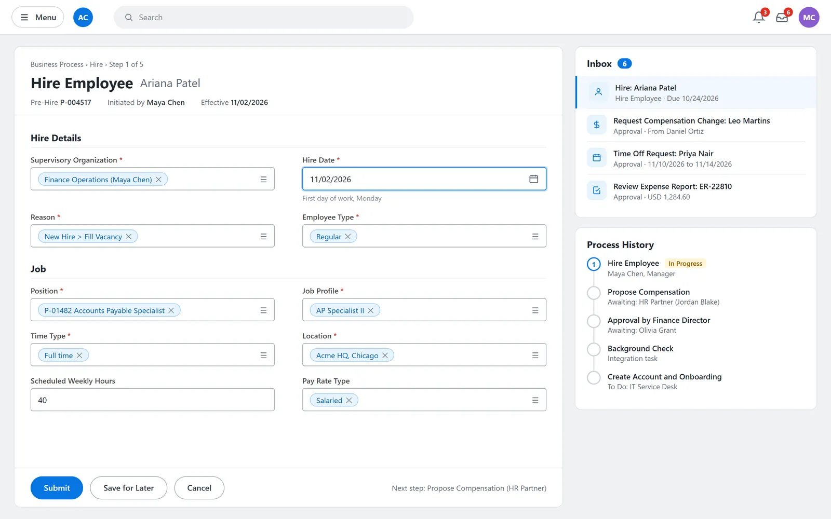Screen dimensions: 831x519
Task: Open the Reason field options list
Action: [x=263, y=237]
